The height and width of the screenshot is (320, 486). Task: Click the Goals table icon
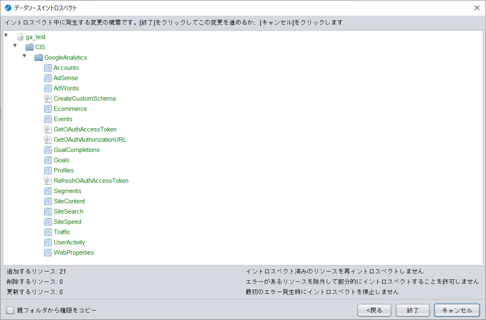coord(48,160)
